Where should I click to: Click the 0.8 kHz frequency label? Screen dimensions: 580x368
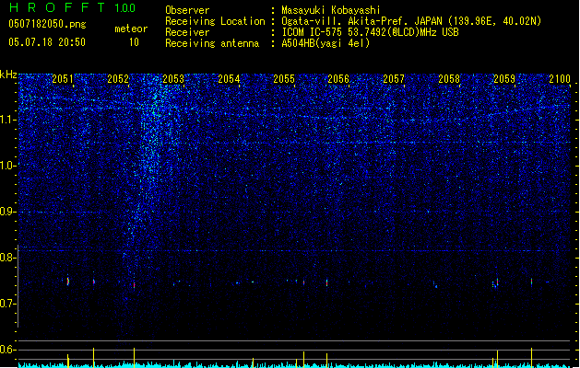[x=8, y=258]
